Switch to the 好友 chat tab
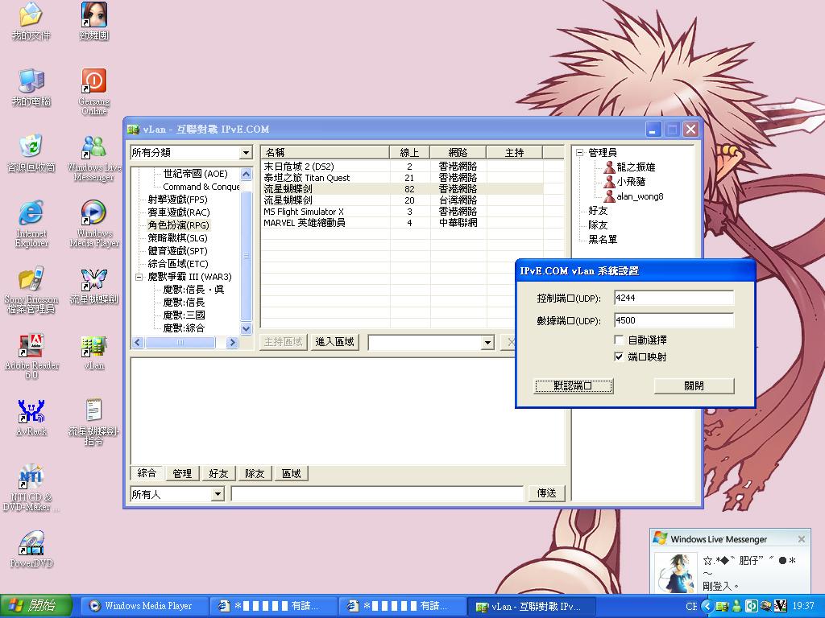 [218, 473]
